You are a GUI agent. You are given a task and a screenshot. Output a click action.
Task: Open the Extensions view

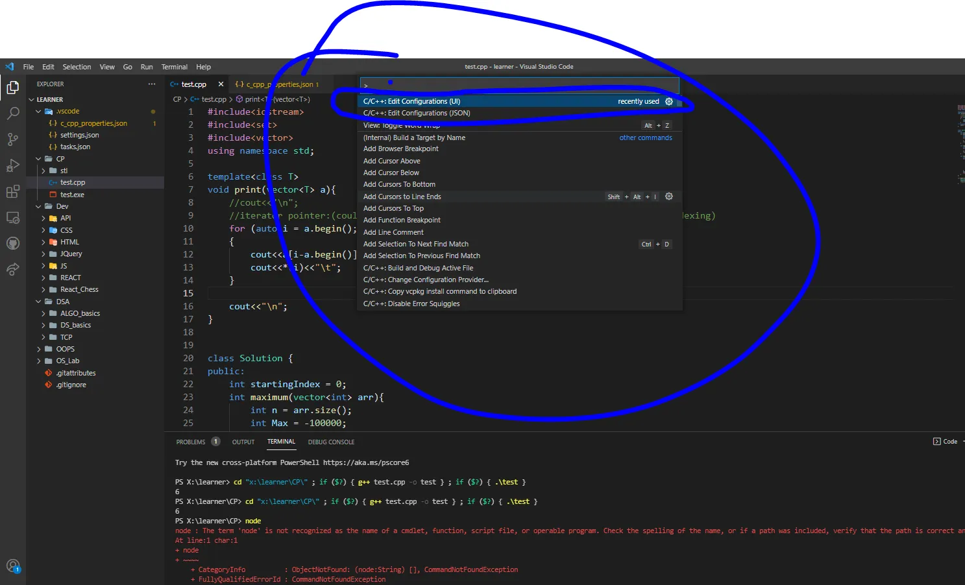(12, 191)
